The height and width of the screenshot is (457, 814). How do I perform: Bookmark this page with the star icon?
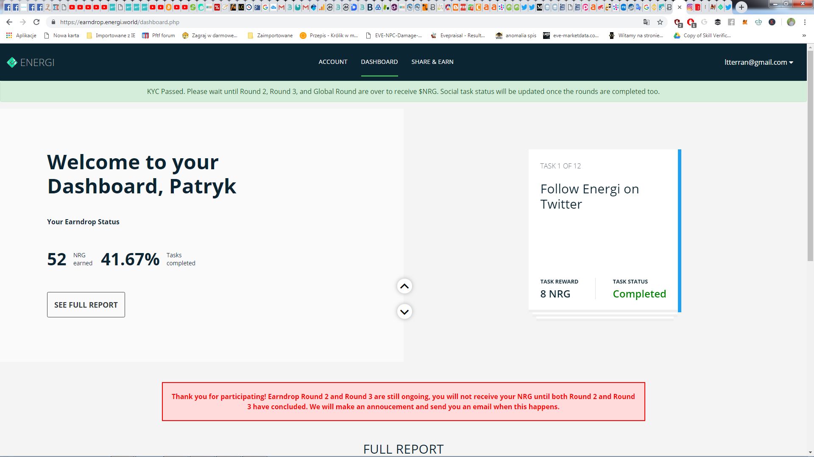[x=660, y=22]
